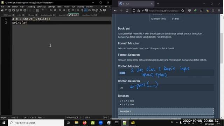Click Zoom In icon in Notepad++ toolbar
This screenshot has width=224, height=126.
pos(60,10)
